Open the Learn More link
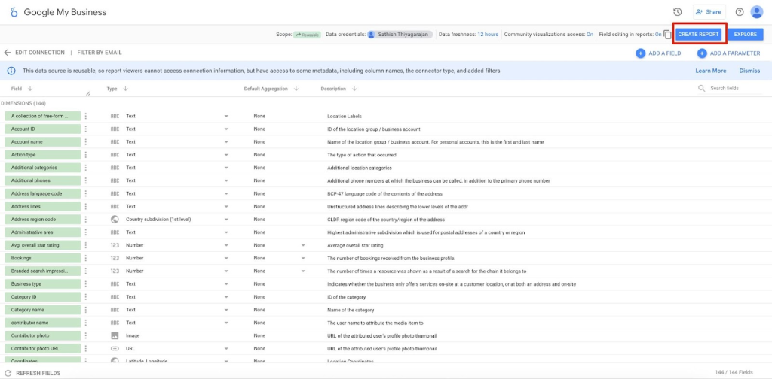This screenshot has width=772, height=379. tap(710, 71)
